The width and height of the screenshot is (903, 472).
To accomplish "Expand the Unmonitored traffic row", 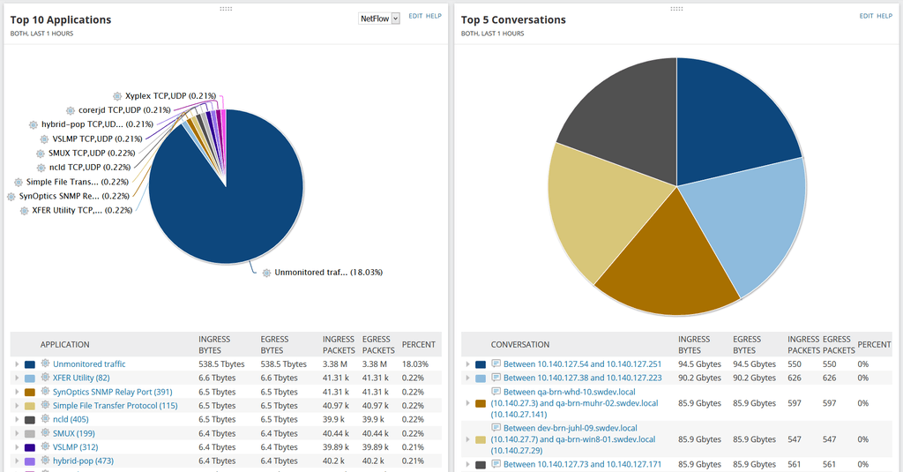I will tap(17, 364).
